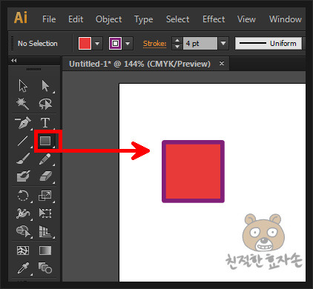Open the Select menu
Viewport: 313px width, 289px height.
pyautogui.click(x=178, y=19)
